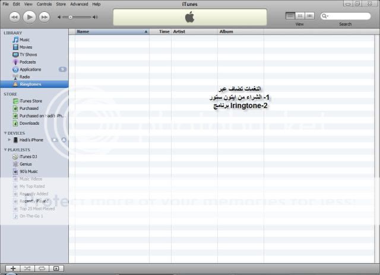Collapse the PLAYLISTS section triangle
Image resolution: width=380 pixels, height=275 pixels.
pyautogui.click(x=5, y=150)
